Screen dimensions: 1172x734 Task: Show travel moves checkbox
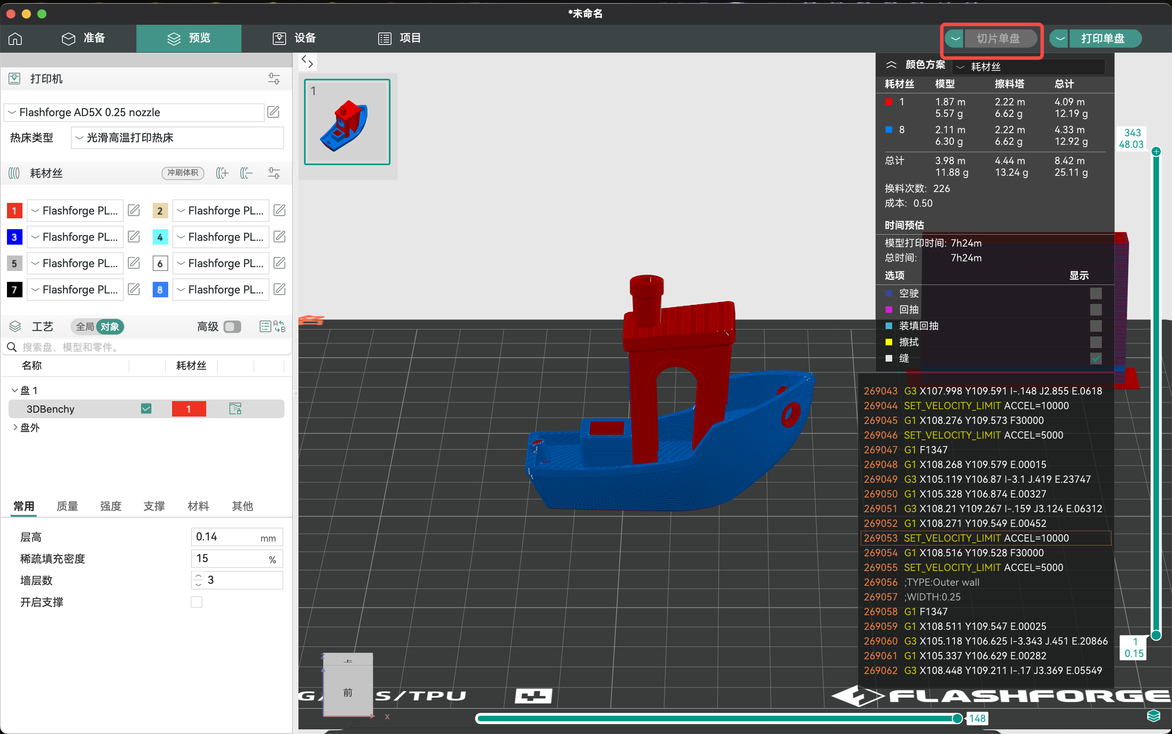coord(1096,293)
